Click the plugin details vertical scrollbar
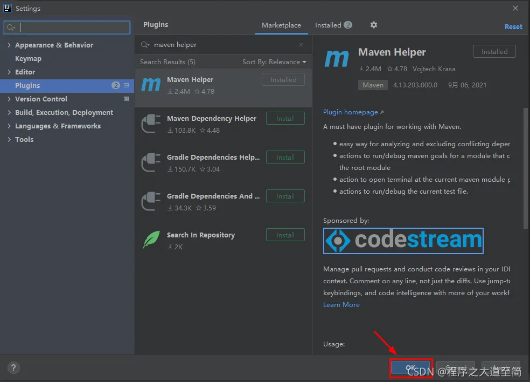Image resolution: width=530 pixels, height=382 pixels. coord(525,169)
